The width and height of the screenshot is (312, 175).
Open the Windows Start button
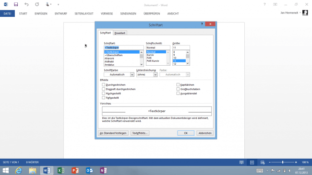click(x=6, y=170)
